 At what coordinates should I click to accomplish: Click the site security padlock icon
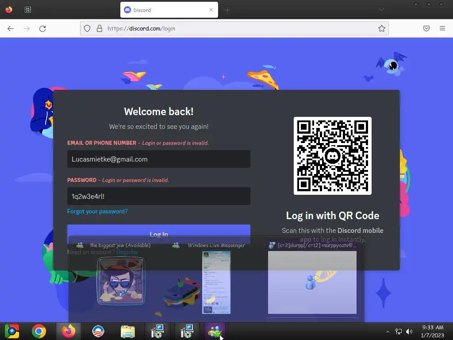(100, 28)
